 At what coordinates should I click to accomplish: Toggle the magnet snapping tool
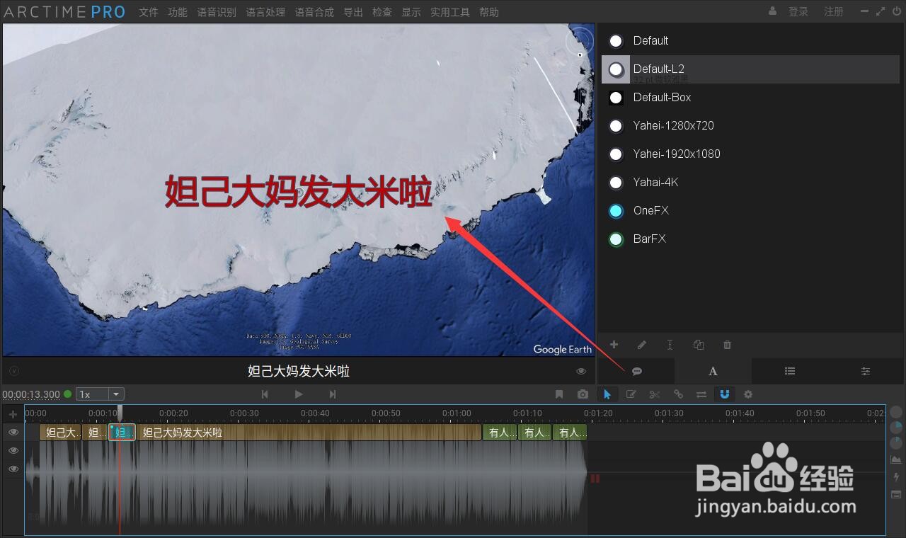[724, 394]
